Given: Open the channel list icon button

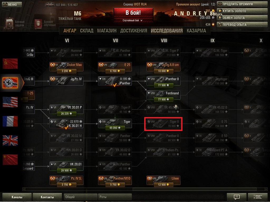Looking at the screenshot, I should [x=258, y=197].
